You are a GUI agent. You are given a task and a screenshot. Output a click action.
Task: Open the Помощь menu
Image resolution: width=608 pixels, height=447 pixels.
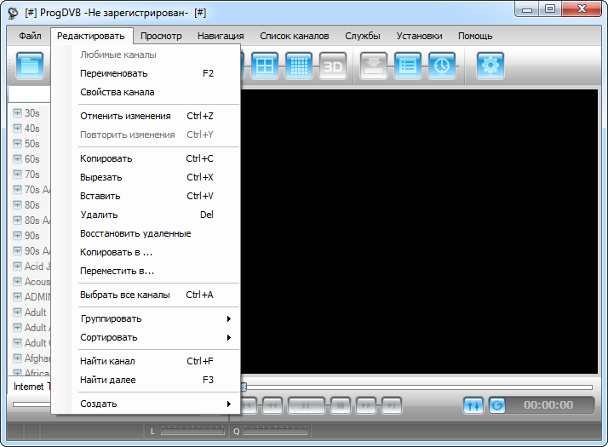475,36
